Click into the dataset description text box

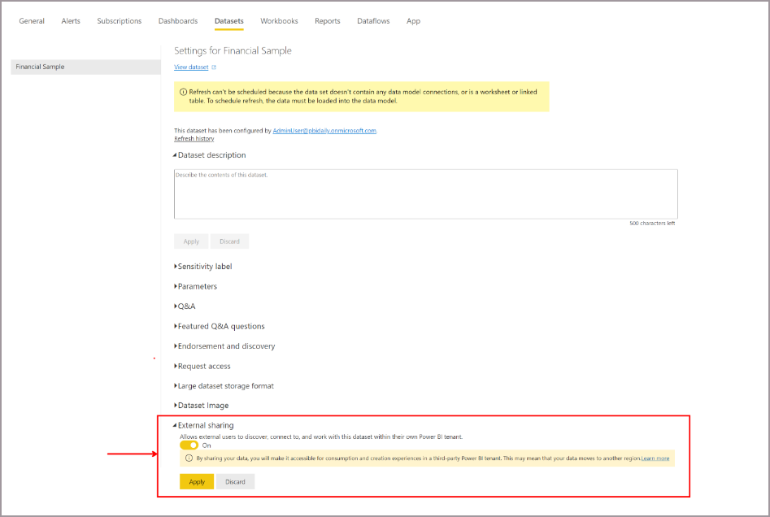(426, 194)
